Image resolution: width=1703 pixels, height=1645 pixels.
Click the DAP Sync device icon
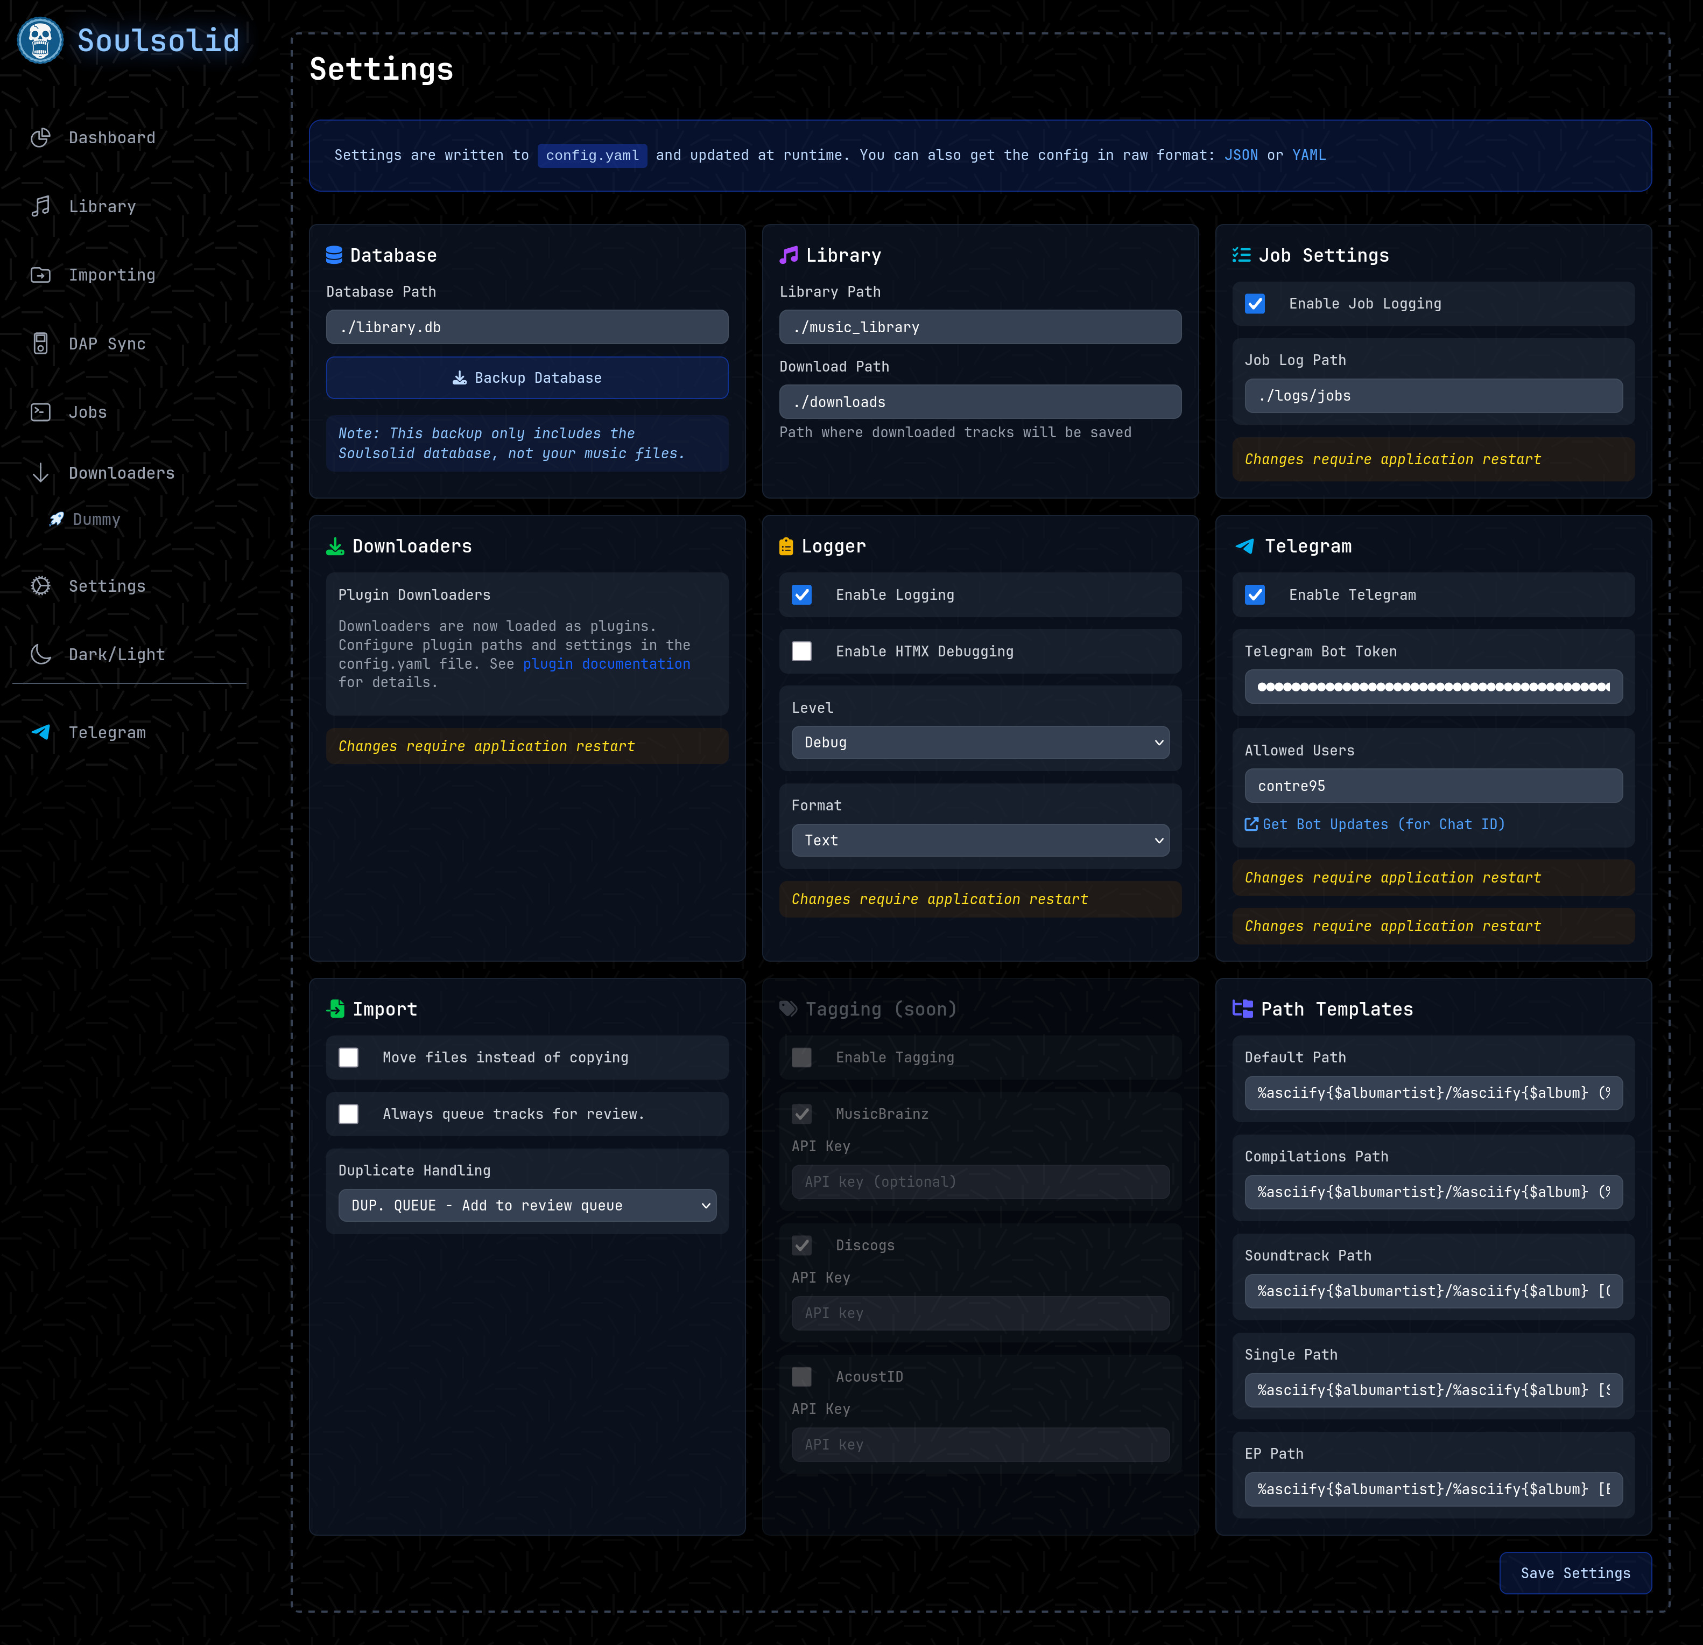coord(41,344)
